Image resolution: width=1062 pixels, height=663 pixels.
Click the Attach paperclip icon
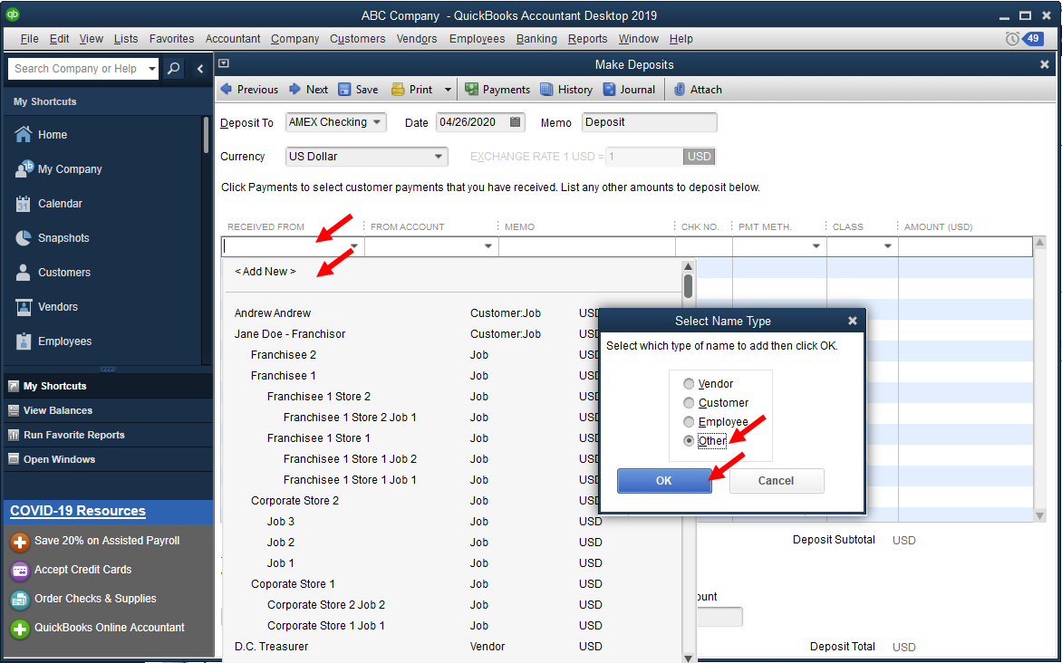click(680, 90)
